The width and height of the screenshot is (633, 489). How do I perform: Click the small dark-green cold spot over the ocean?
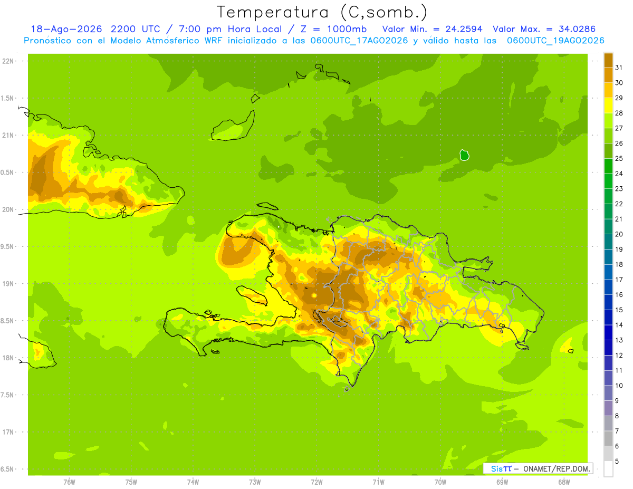464,155
